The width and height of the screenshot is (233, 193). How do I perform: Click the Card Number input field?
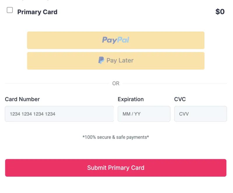[x=59, y=114]
